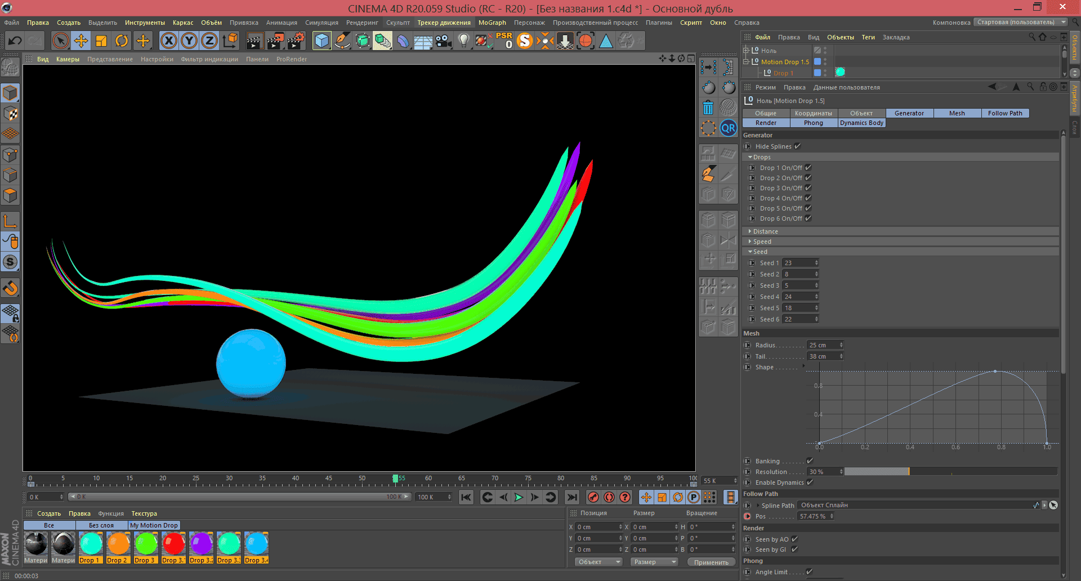
Task: Toggle autokeying button in timeline
Action: click(609, 497)
